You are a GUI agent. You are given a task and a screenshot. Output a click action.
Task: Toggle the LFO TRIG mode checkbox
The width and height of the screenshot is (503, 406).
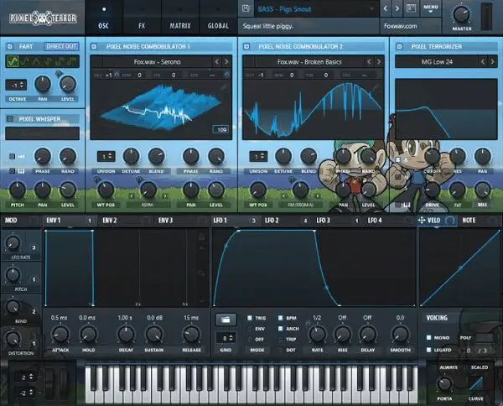point(250,318)
